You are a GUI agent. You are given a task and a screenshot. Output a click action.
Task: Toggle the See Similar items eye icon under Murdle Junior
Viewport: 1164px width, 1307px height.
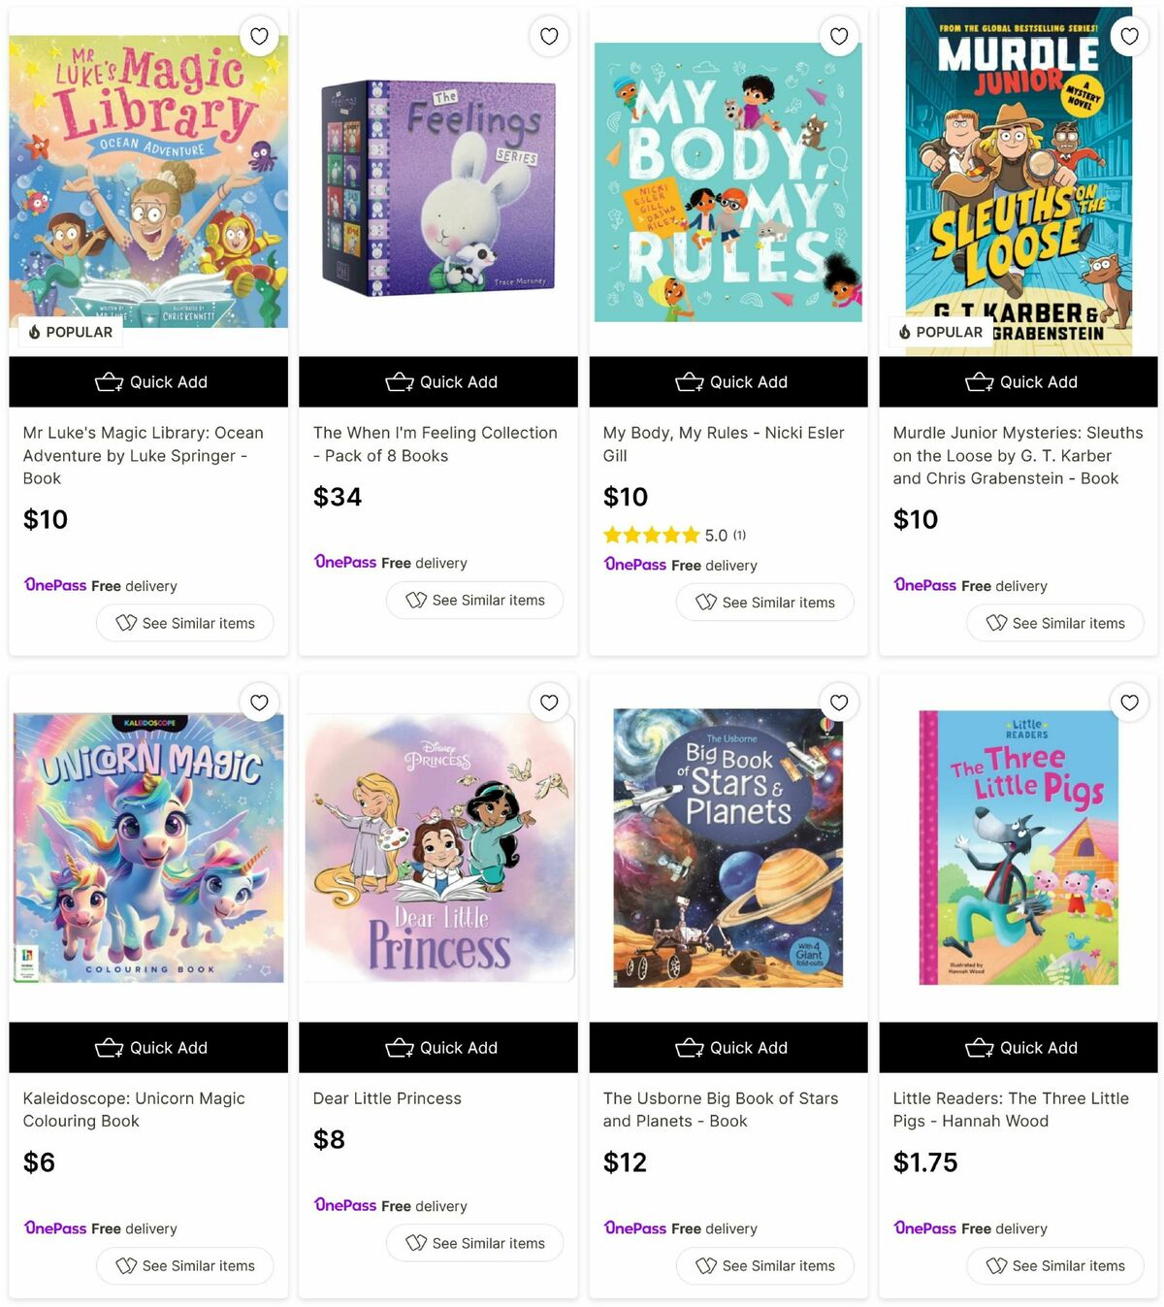coord(1054,623)
